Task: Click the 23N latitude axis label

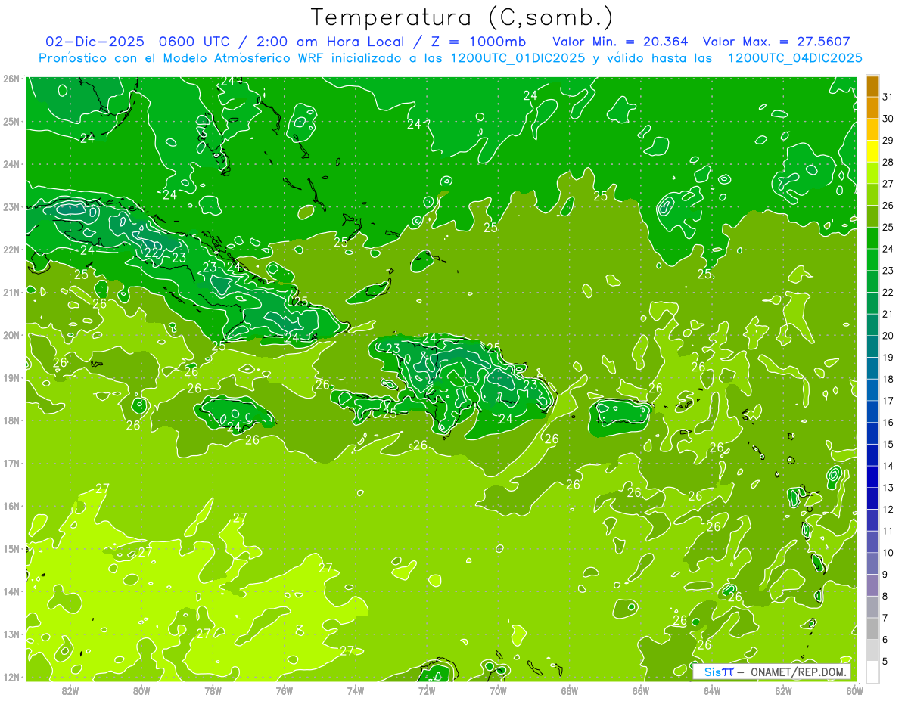Action: (11, 206)
